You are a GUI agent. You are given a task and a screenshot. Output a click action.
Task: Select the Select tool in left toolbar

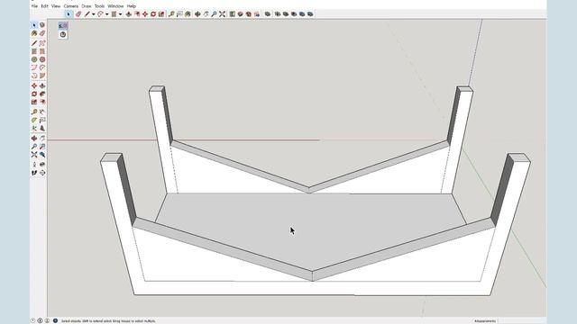(x=34, y=25)
